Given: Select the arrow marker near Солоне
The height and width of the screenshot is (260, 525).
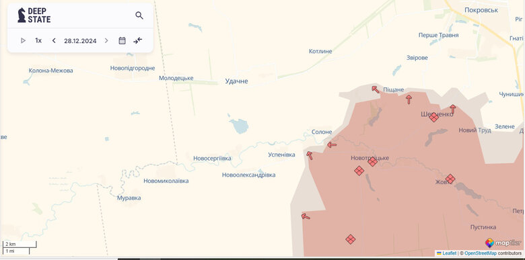Looking at the screenshot, I should [x=331, y=144].
